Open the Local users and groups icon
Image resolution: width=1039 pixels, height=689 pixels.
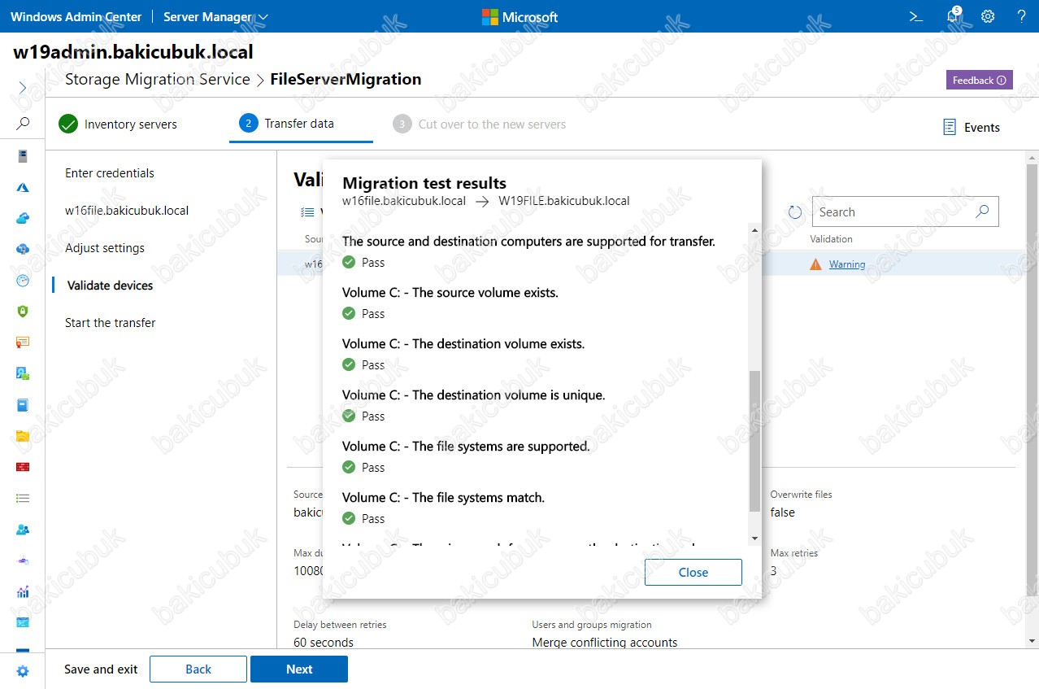pyautogui.click(x=23, y=529)
